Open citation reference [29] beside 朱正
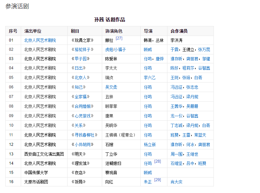 click(158, 180)
